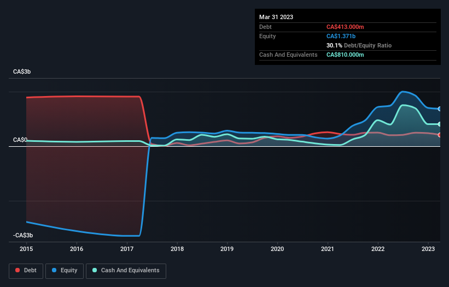Click the CA$0 y-axis label

pyautogui.click(x=20, y=140)
